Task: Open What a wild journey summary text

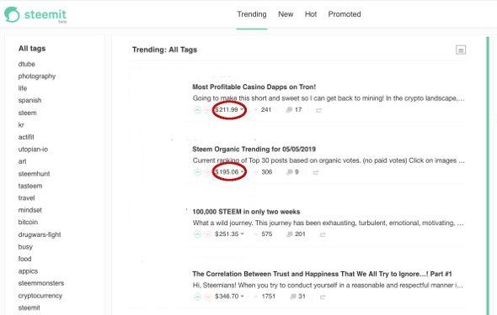Action: [328, 223]
